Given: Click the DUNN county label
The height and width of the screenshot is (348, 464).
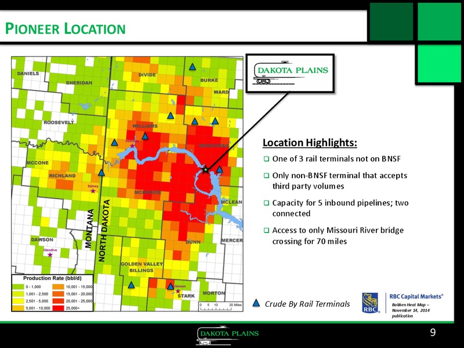Looking at the screenshot, I should [x=193, y=242].
